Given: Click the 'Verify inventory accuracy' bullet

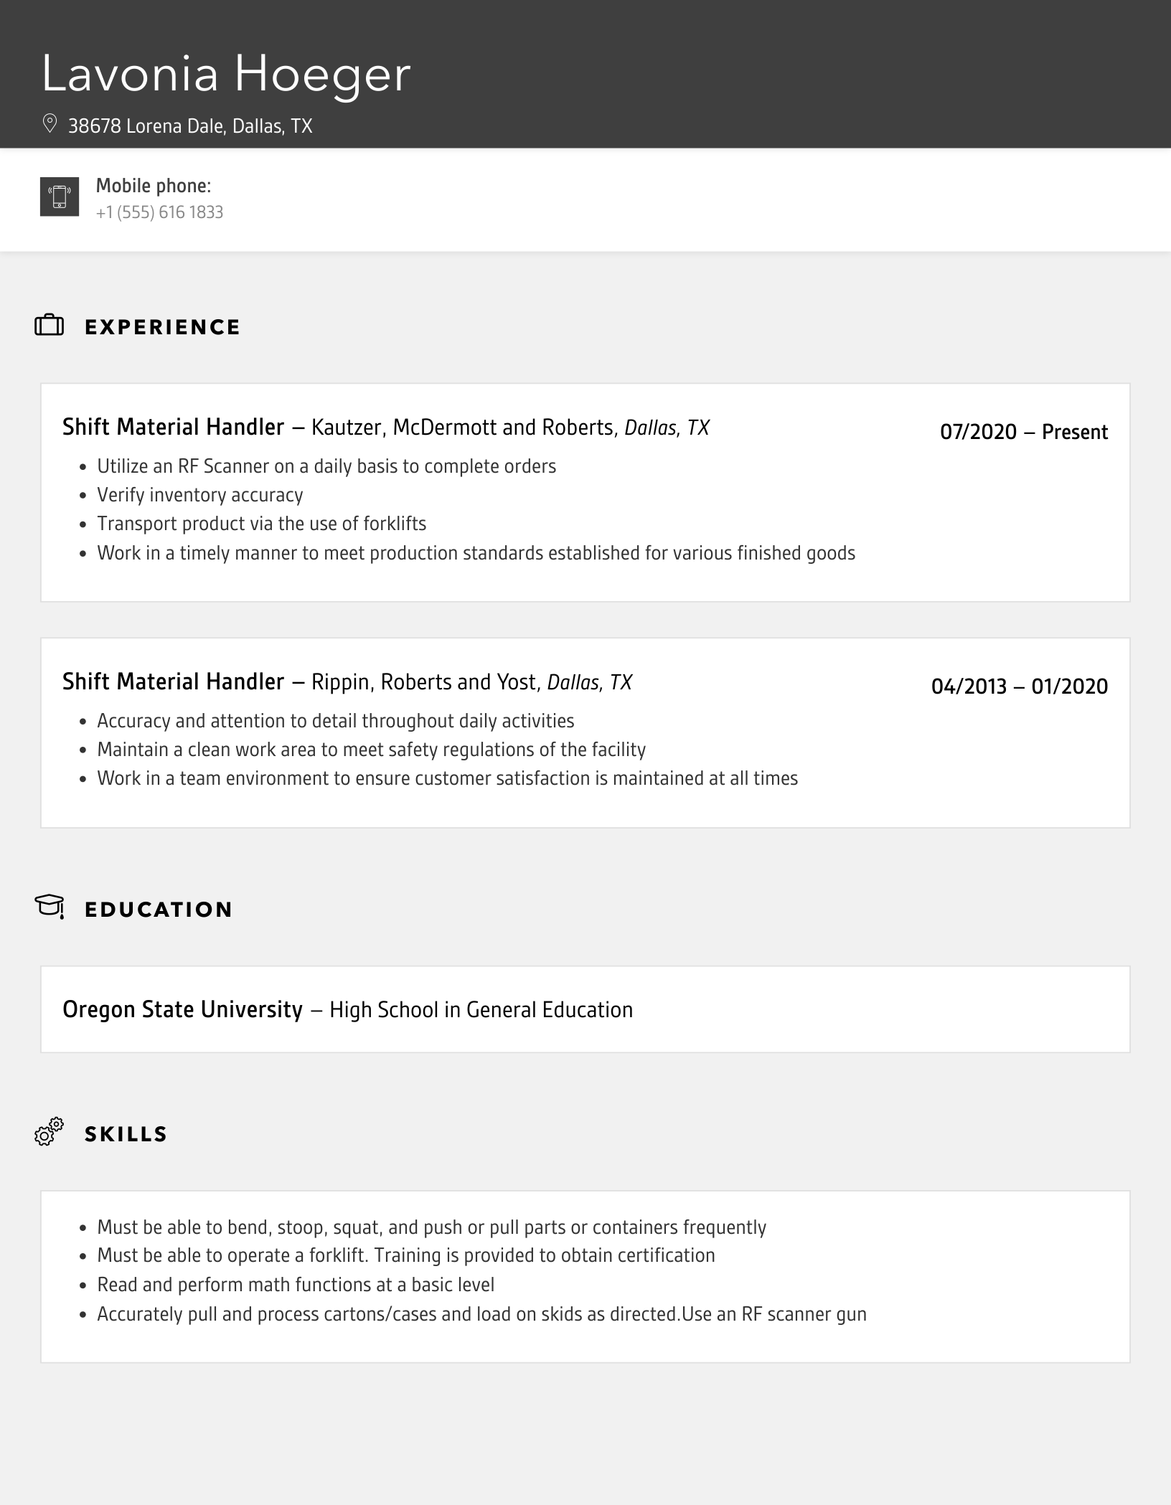Looking at the screenshot, I should [200, 495].
